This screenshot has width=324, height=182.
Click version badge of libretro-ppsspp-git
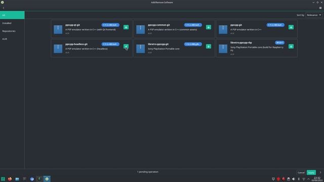tap(193, 44)
